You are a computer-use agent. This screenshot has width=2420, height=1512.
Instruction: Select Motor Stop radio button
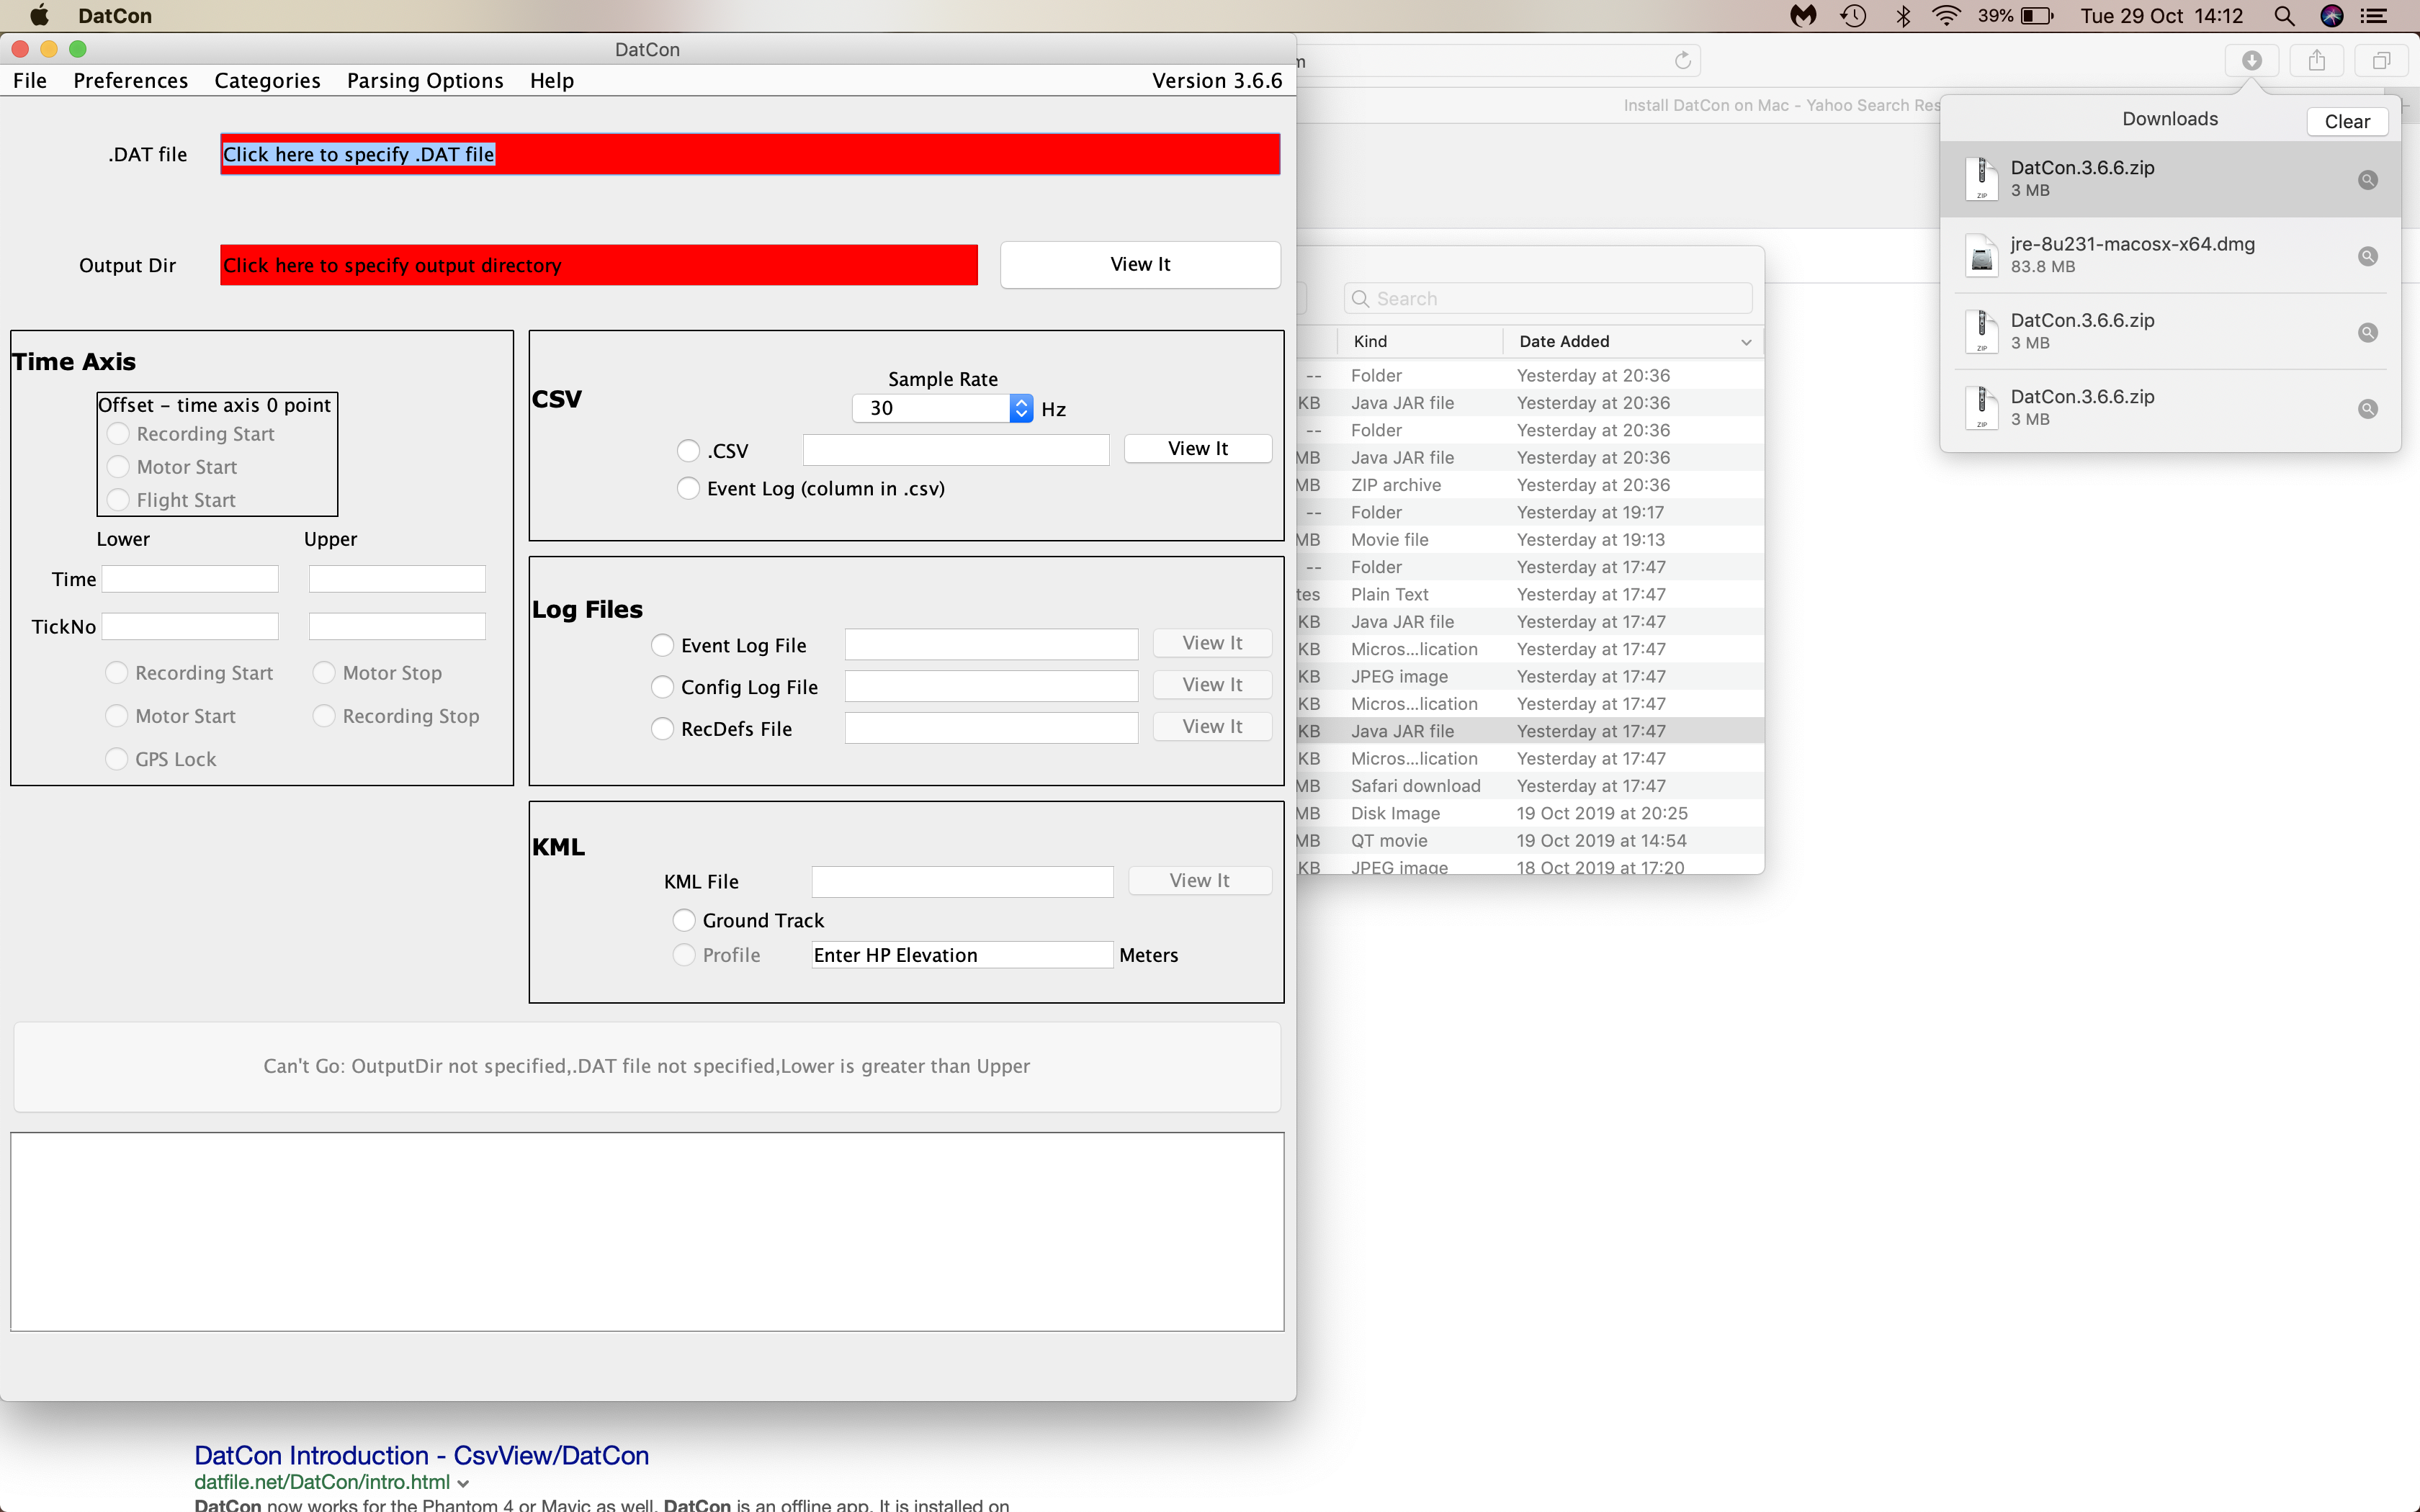tap(324, 673)
